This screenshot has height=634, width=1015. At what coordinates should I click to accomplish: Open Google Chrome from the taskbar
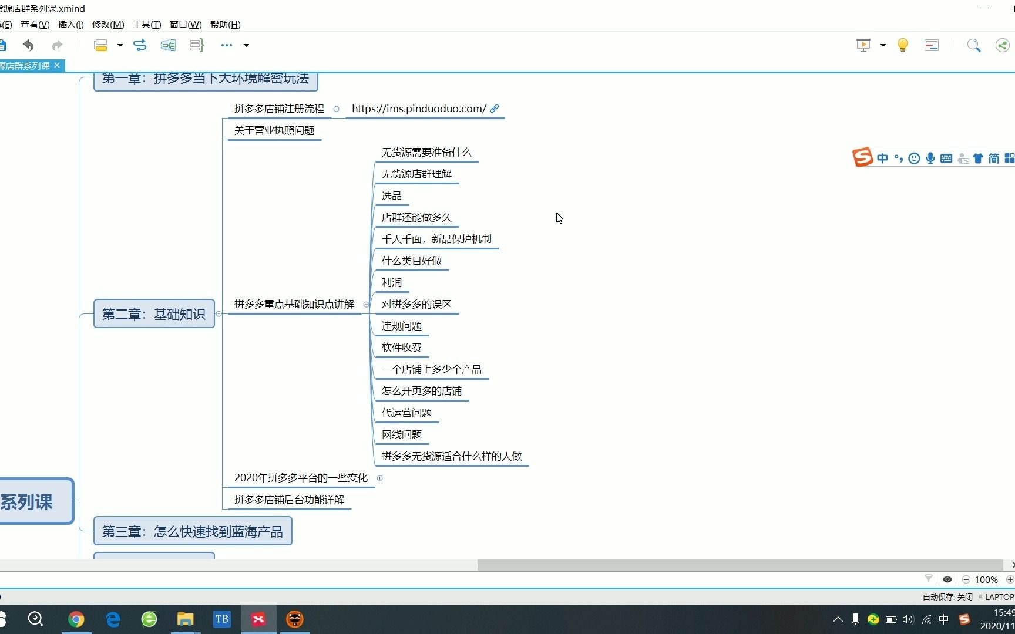click(x=76, y=619)
